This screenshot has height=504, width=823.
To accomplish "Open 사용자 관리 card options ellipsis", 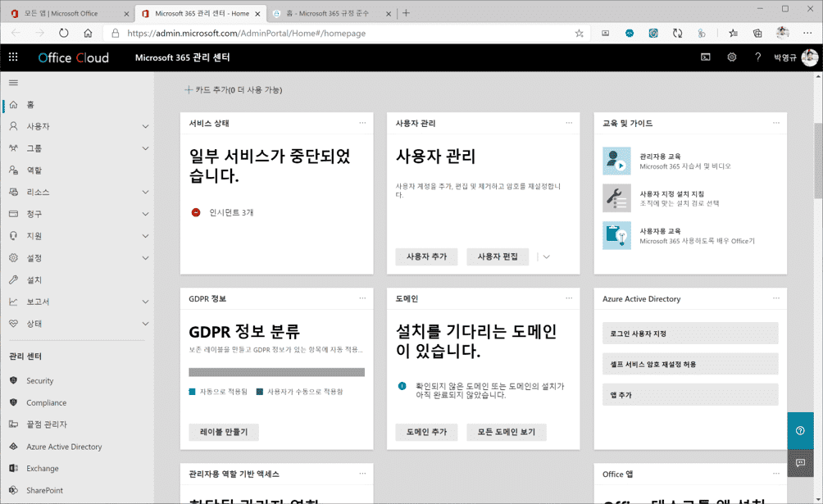I will [x=569, y=123].
